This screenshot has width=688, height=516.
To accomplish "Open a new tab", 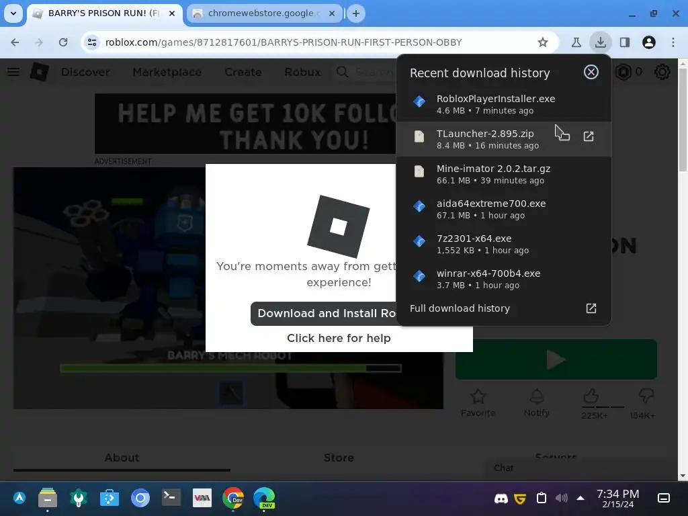I will [356, 13].
